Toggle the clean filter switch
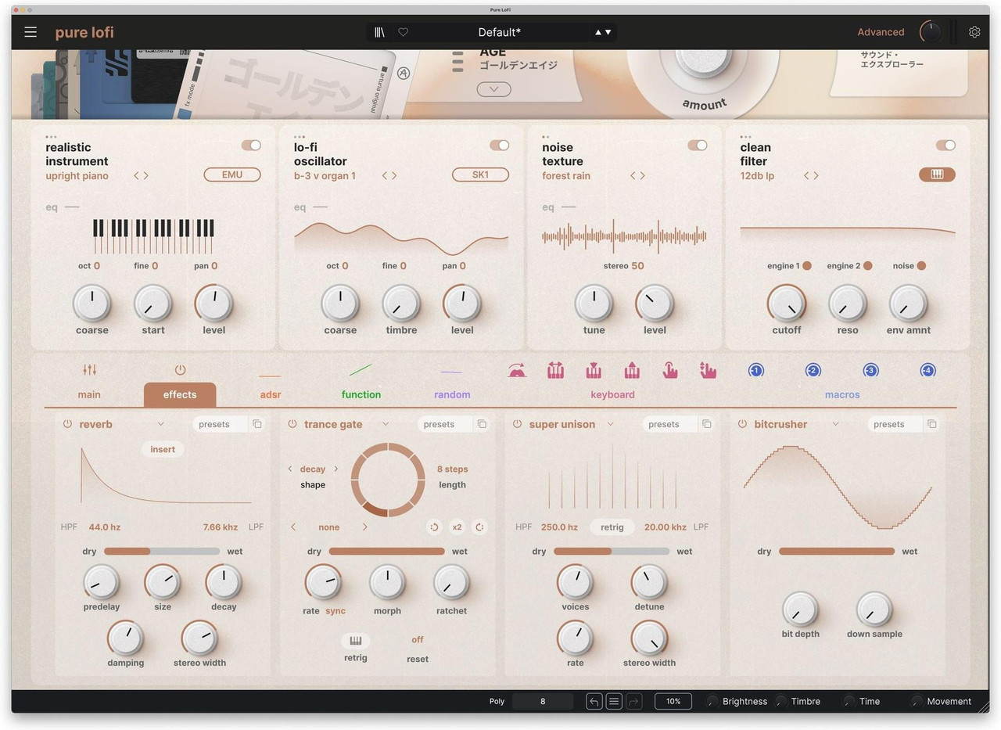The width and height of the screenshot is (1001, 730). point(945,146)
